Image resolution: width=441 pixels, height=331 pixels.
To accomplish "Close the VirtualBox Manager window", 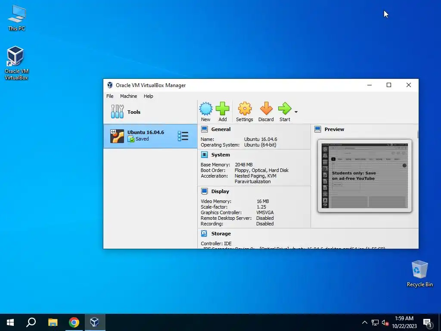I will click(x=409, y=85).
